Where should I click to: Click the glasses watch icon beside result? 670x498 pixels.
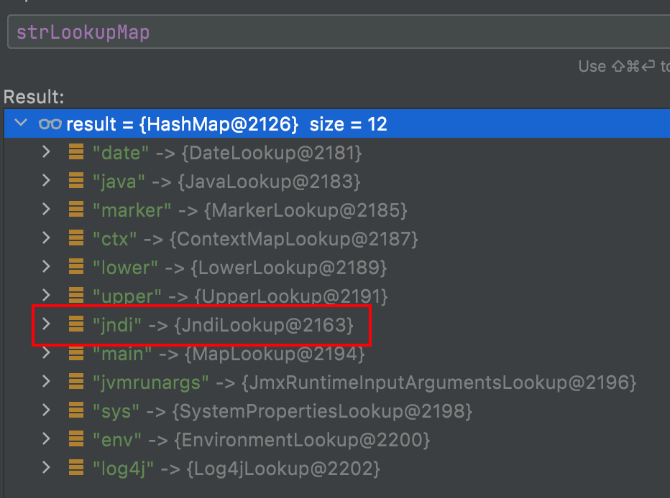(x=50, y=124)
